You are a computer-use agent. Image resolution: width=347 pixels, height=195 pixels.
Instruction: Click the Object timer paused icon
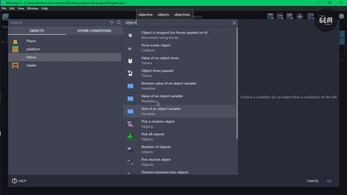click(130, 73)
